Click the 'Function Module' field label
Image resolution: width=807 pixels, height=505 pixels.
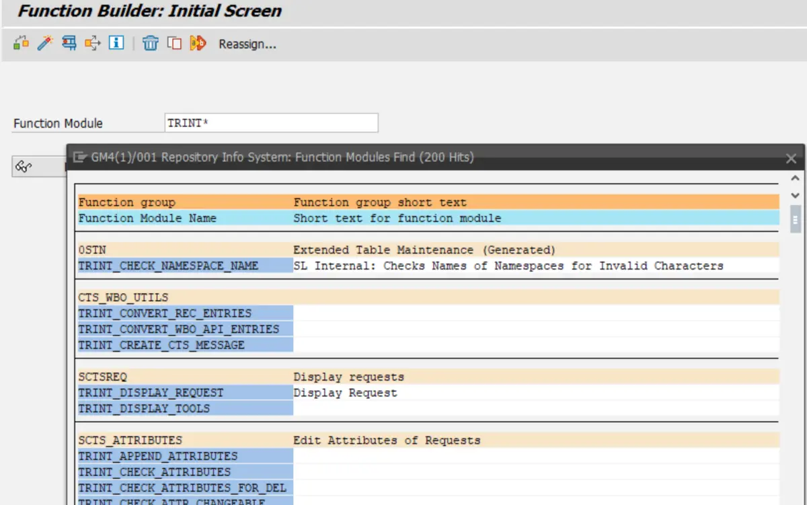[x=58, y=124]
